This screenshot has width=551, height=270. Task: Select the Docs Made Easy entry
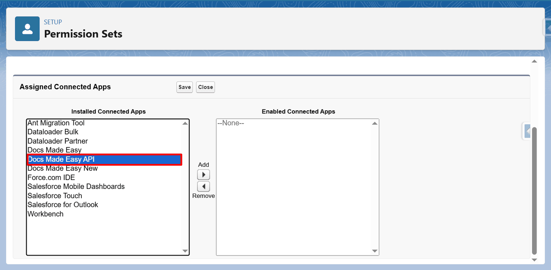104,150
